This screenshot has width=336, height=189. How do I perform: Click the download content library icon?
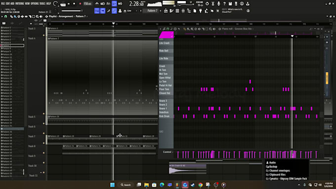248,3
